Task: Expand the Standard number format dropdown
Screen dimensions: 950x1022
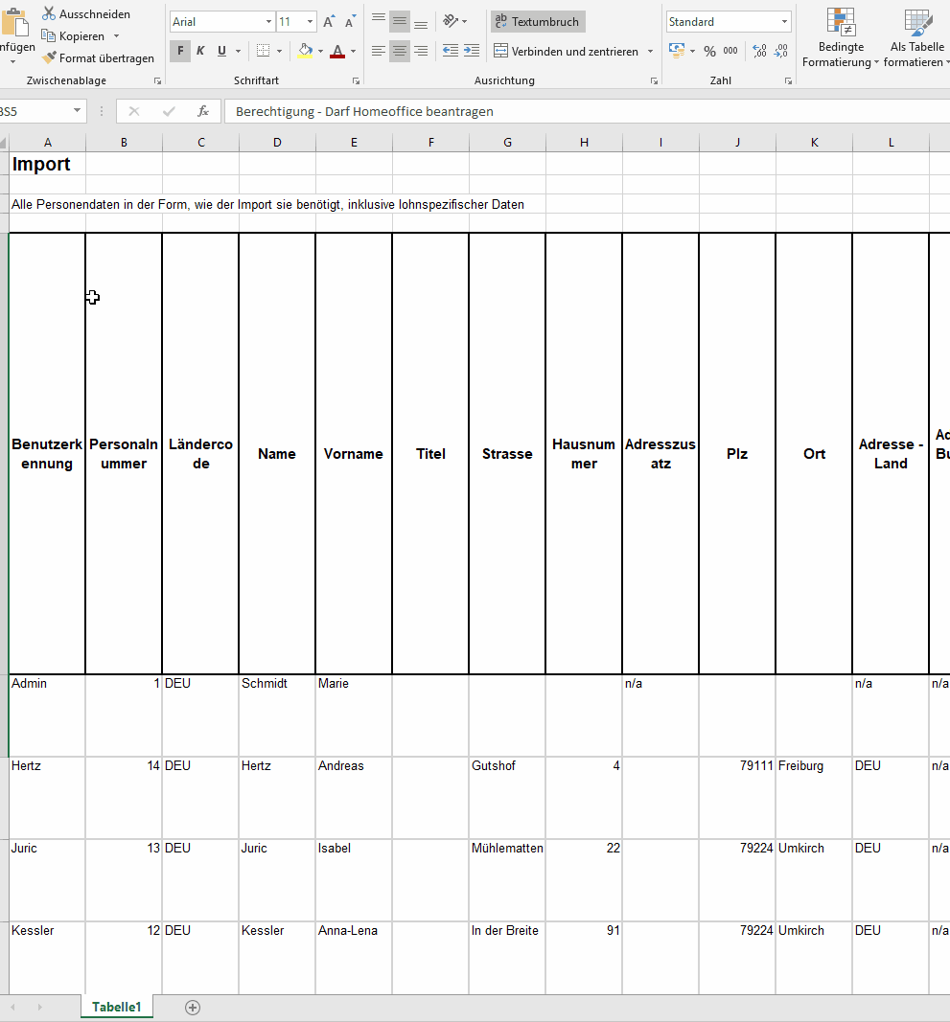Action: (784, 21)
